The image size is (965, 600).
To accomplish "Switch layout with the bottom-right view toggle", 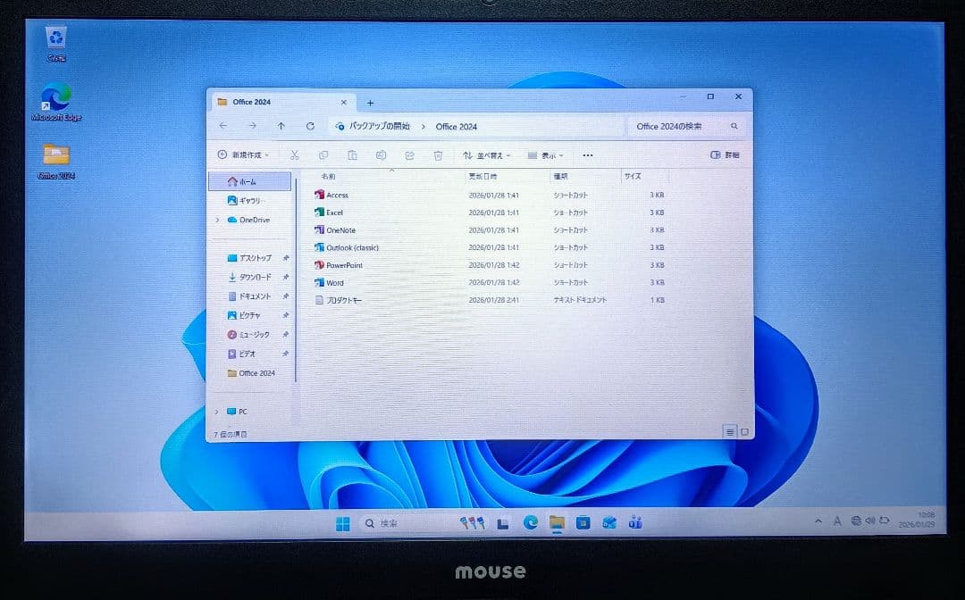I will pyautogui.click(x=744, y=431).
